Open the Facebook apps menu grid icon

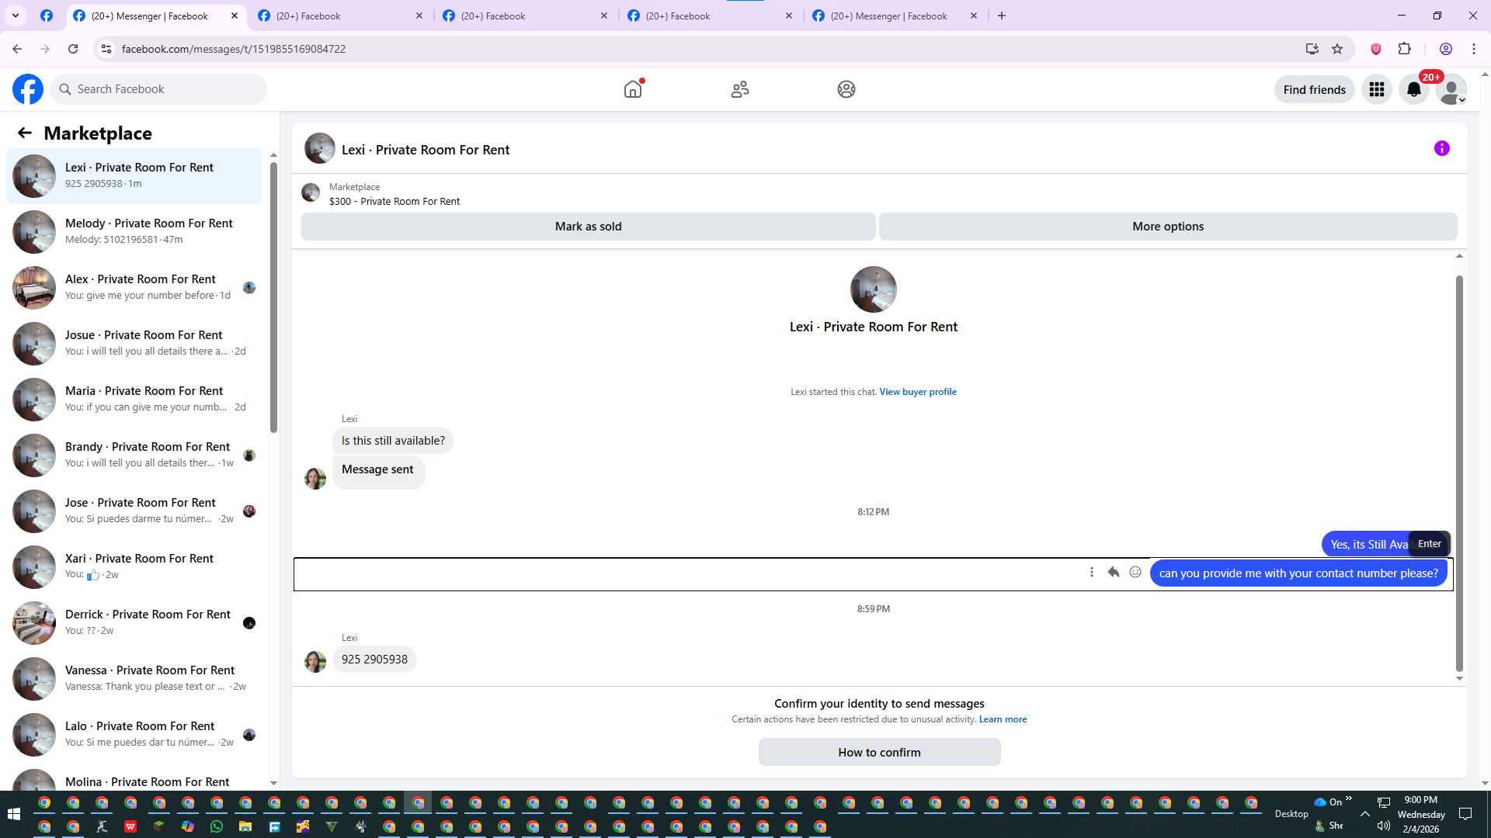pyautogui.click(x=1376, y=89)
